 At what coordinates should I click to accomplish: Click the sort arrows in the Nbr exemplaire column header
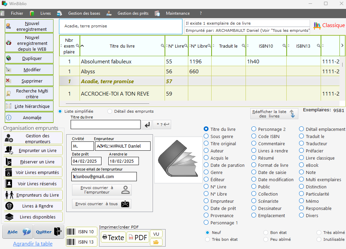point(61,46)
